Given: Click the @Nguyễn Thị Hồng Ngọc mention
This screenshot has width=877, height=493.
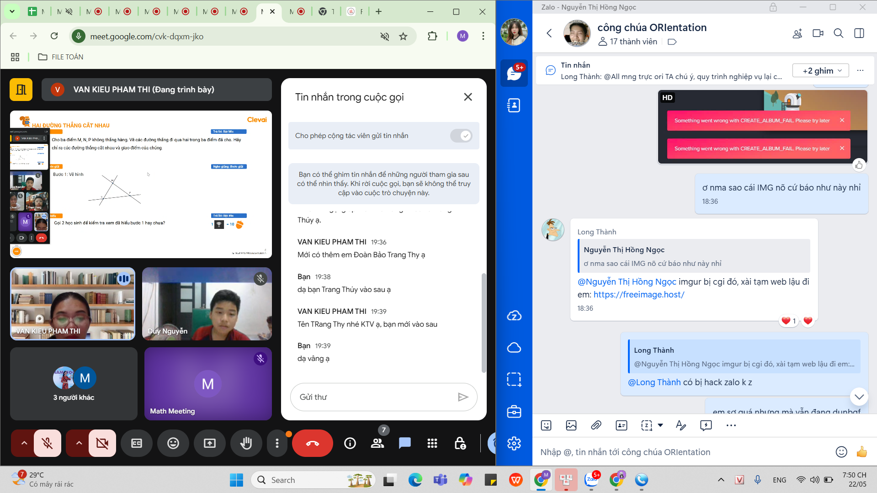Looking at the screenshot, I should [627, 282].
